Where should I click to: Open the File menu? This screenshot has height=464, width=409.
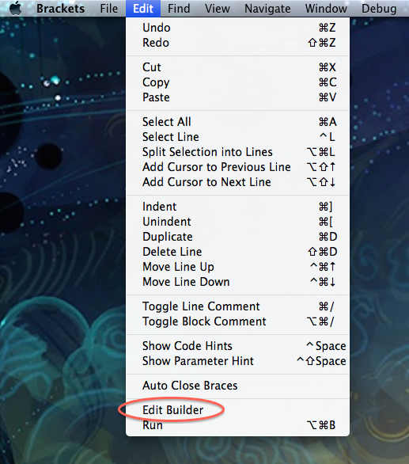point(109,8)
